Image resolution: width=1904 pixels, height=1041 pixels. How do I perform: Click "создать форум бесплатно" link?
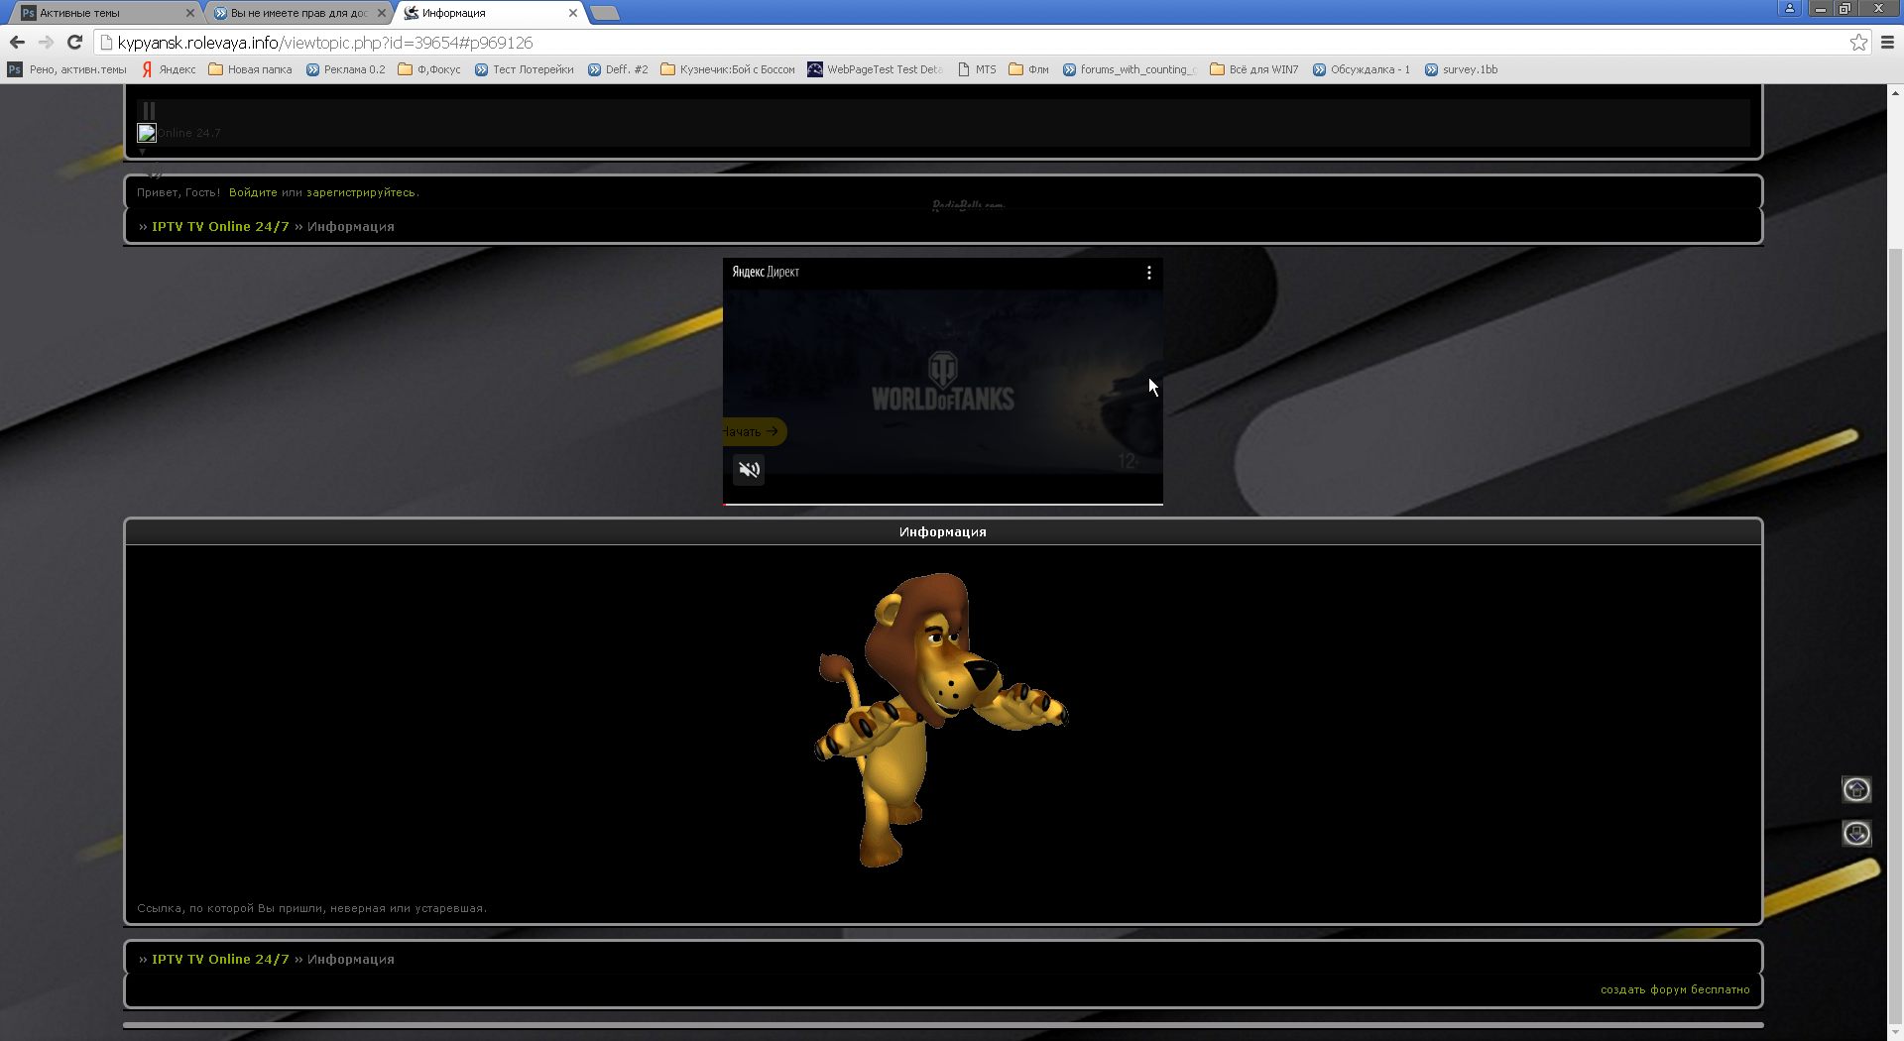point(1675,989)
